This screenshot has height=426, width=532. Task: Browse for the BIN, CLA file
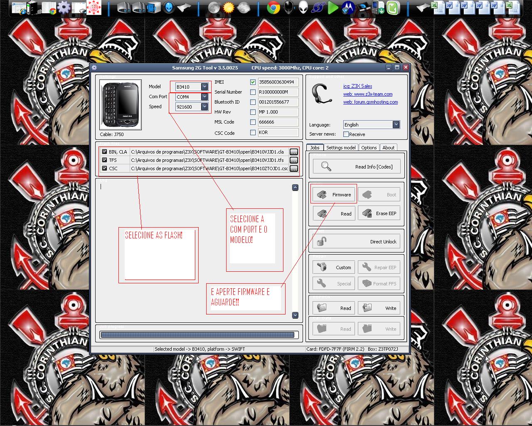point(294,152)
